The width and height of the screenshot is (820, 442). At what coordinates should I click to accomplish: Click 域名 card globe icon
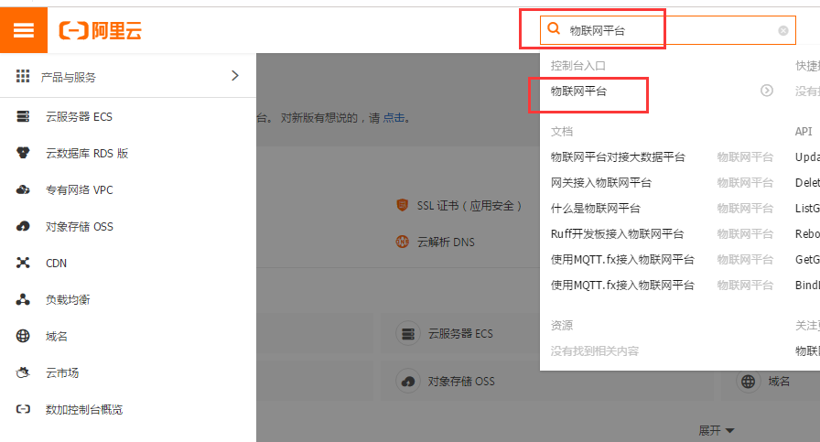click(749, 382)
